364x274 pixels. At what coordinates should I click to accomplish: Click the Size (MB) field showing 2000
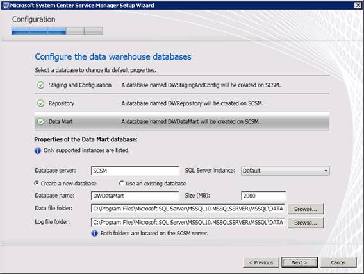coord(263,196)
